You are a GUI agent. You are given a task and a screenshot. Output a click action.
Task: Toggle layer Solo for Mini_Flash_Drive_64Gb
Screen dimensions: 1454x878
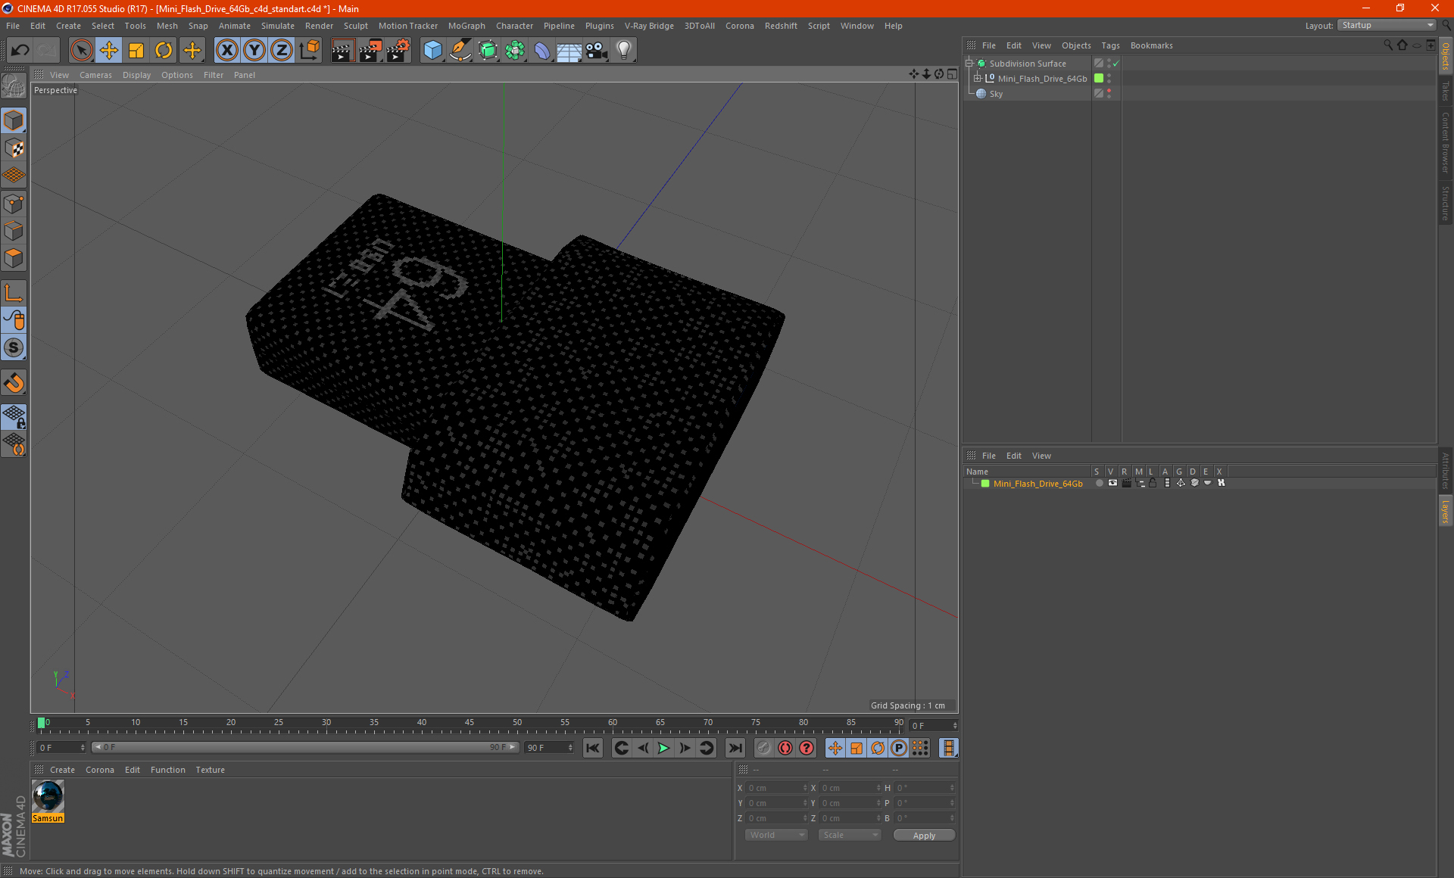click(1099, 483)
